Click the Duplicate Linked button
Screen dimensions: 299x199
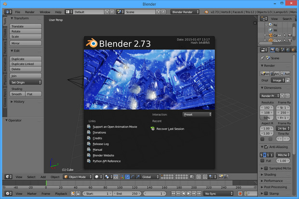[x=26, y=64]
